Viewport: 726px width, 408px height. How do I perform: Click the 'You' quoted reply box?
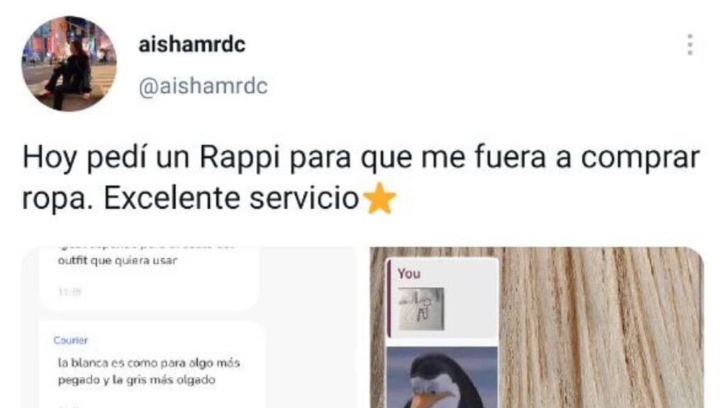pos(442,300)
